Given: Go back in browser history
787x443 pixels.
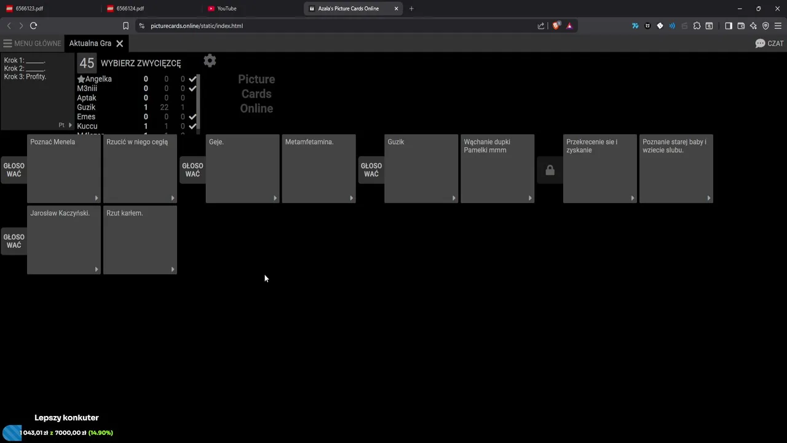Looking at the screenshot, I should (x=9, y=26).
